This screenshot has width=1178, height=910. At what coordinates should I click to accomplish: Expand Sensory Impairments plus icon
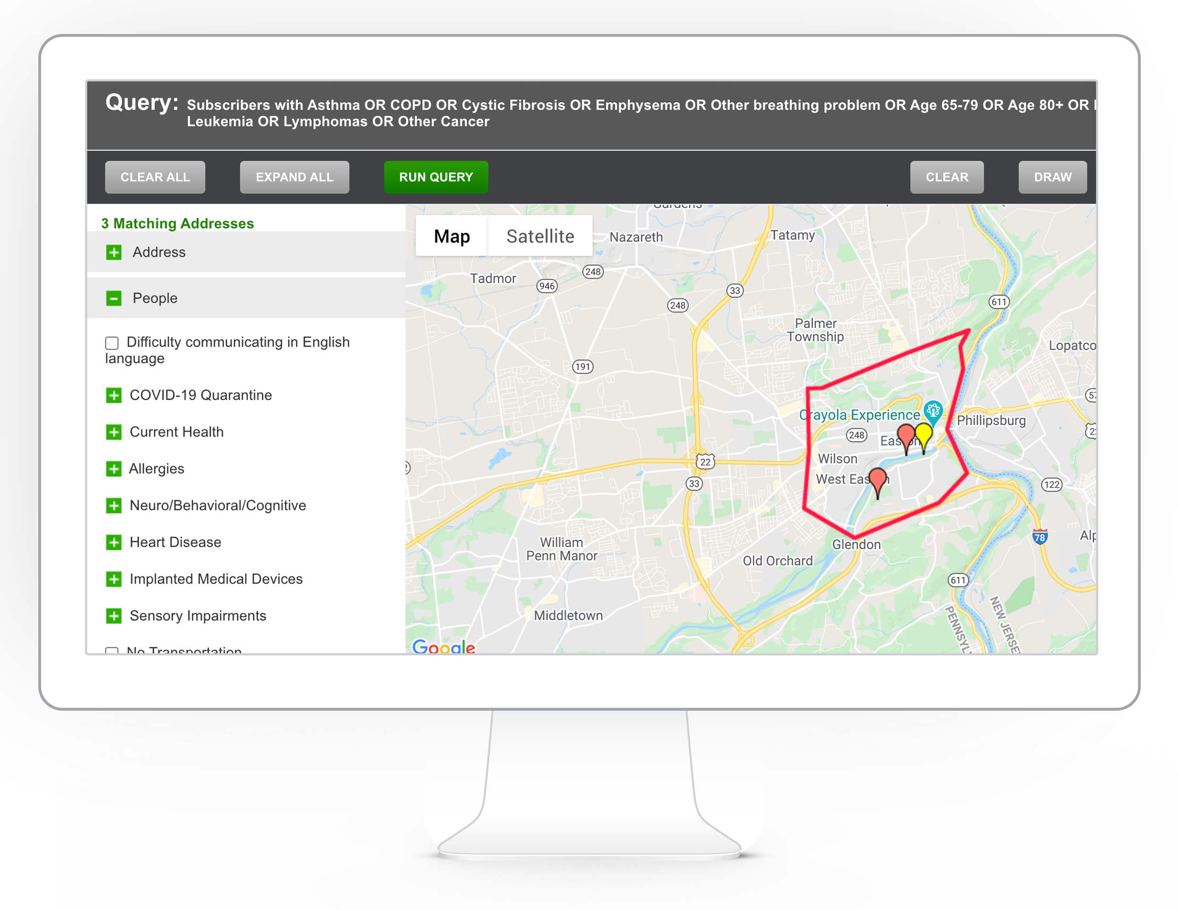tap(114, 616)
